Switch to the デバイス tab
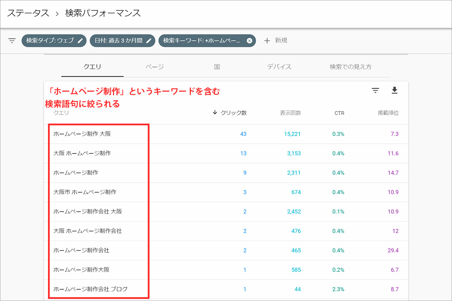The height and width of the screenshot is (301, 452). 279,67
